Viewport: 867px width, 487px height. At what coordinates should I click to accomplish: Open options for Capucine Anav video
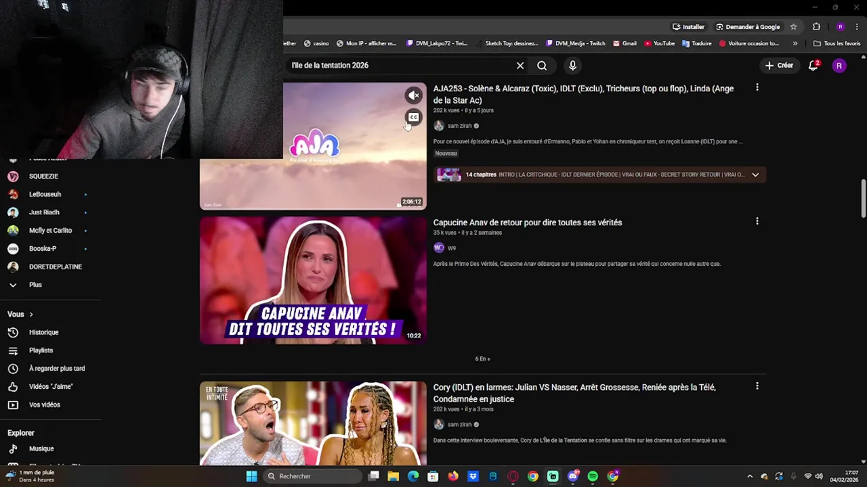click(x=757, y=221)
